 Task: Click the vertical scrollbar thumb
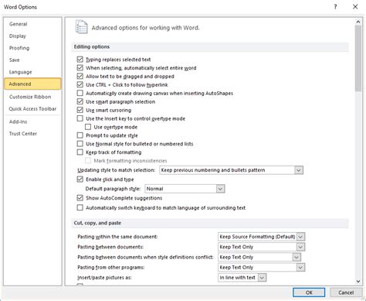pos(358,58)
